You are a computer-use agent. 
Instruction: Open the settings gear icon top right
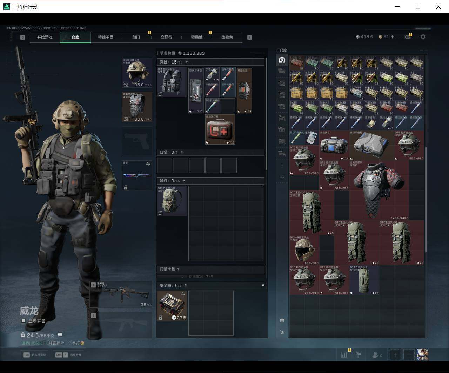tap(423, 37)
